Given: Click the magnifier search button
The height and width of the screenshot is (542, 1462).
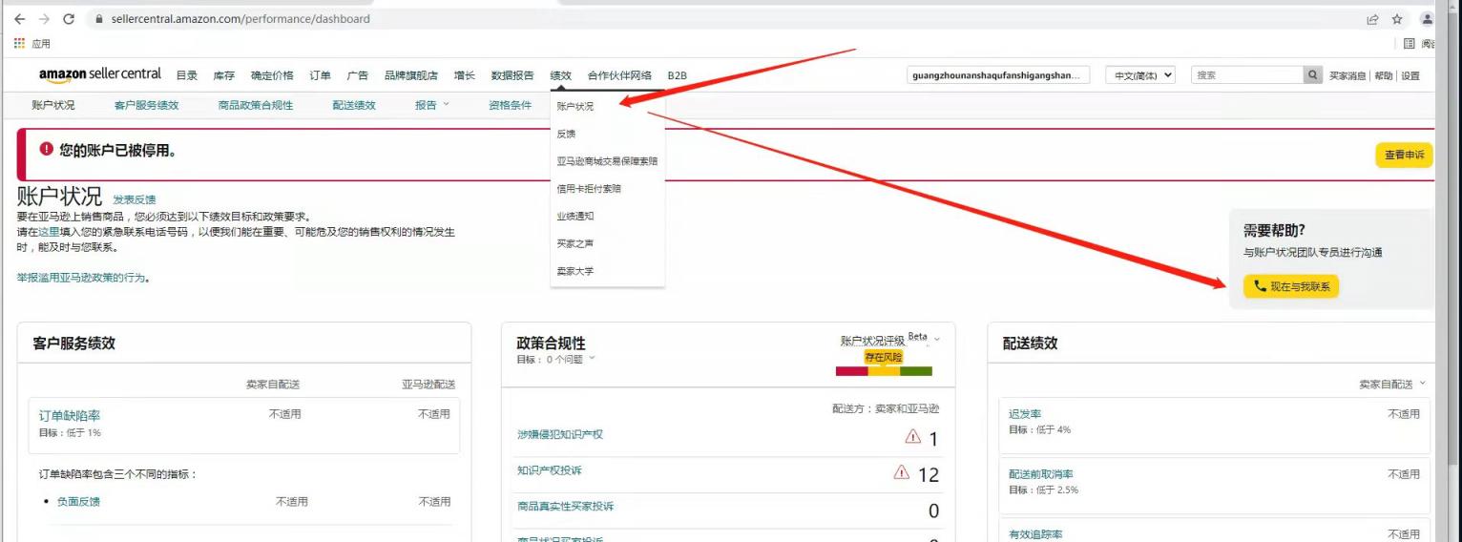Looking at the screenshot, I should [1314, 75].
